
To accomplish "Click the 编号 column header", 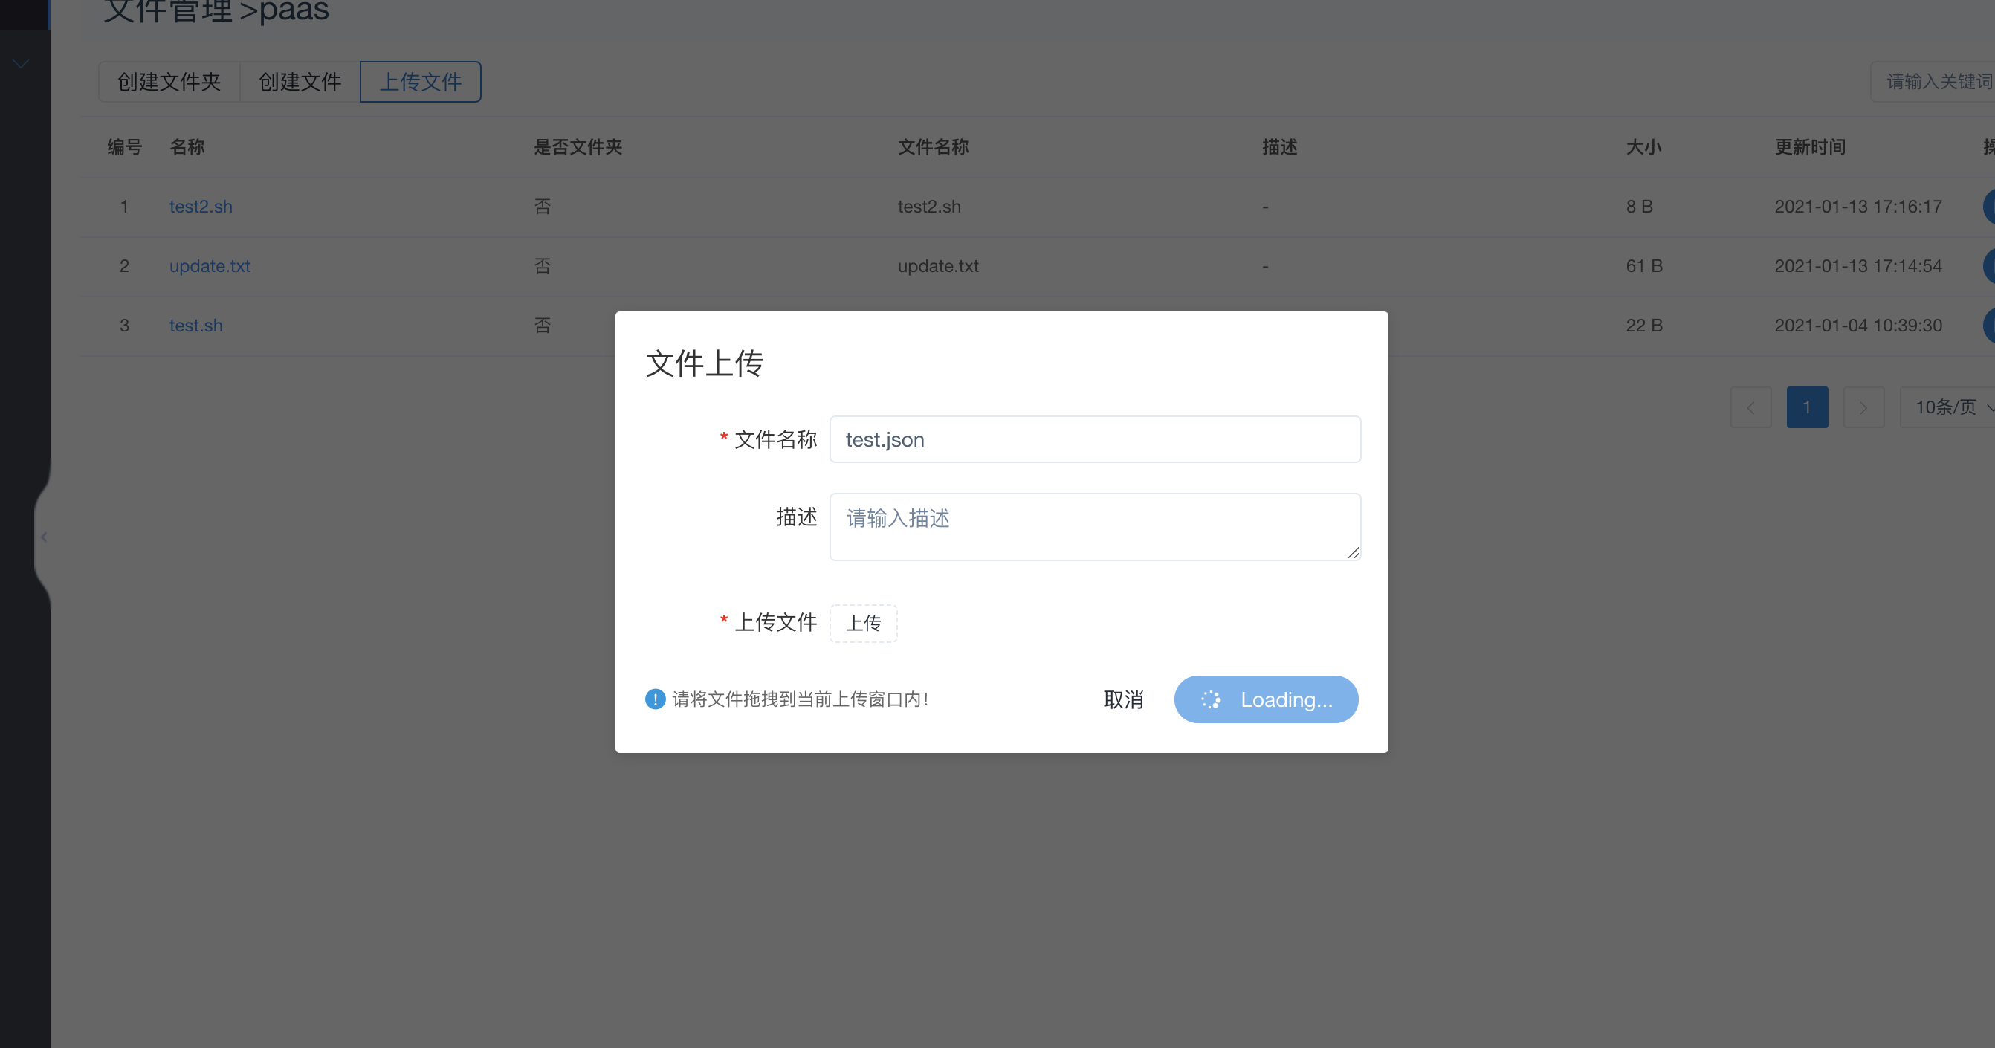I will [125, 147].
